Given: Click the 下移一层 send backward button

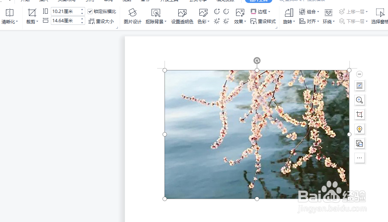Looking at the screenshot, I should pos(354,21).
